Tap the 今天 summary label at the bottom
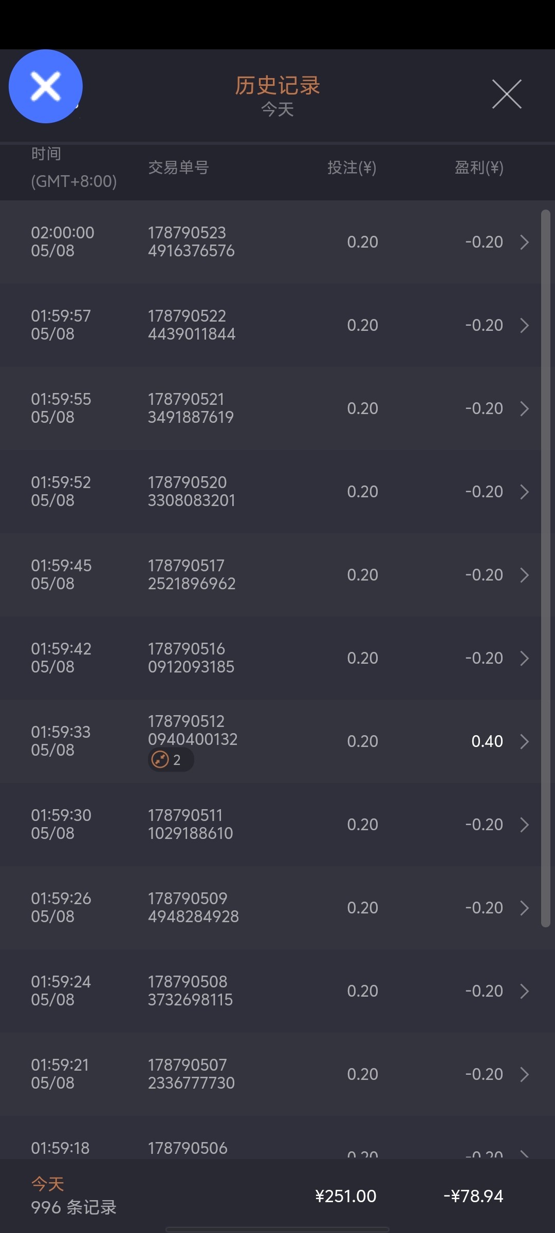Screen dimensions: 555x1233 coord(48,1184)
